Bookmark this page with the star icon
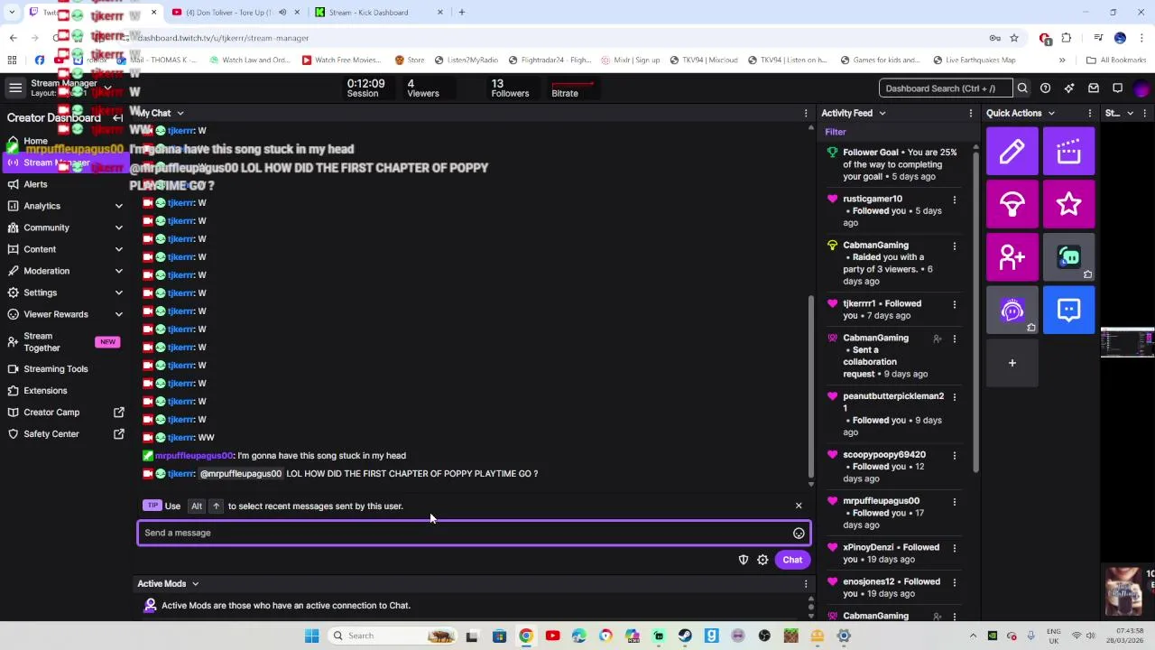 point(1014,38)
